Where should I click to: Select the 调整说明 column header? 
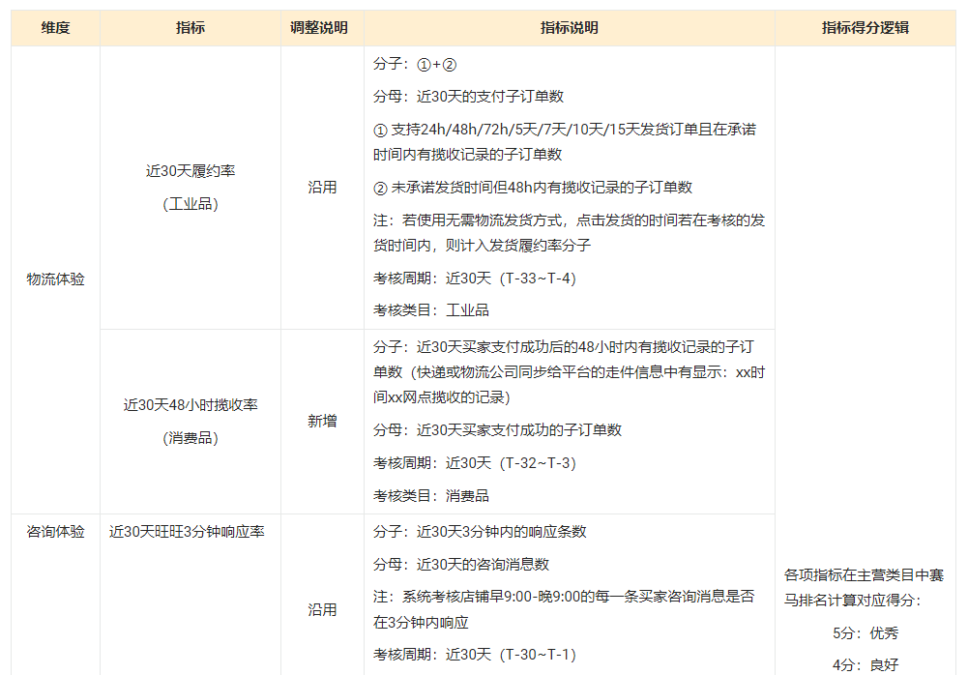322,28
